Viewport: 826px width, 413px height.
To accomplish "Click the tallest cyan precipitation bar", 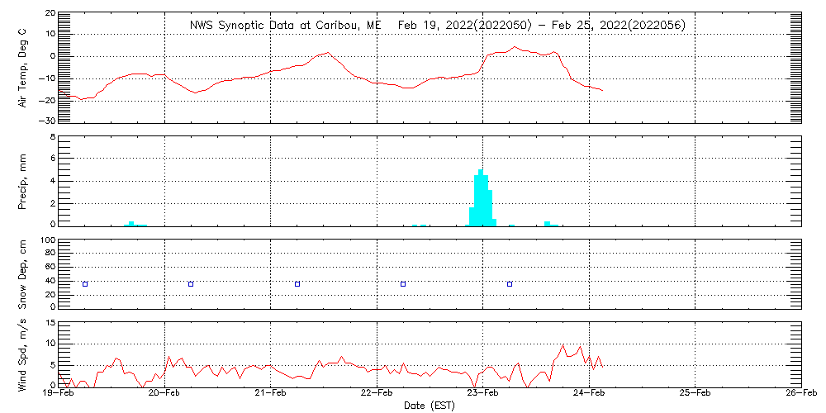I will pos(481,198).
